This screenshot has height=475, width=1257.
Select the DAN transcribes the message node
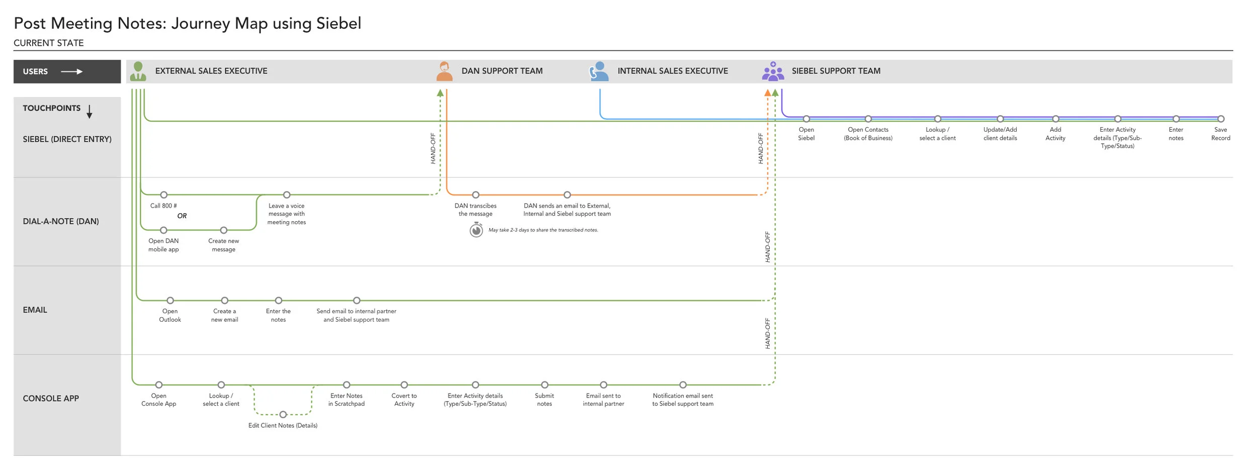click(476, 195)
